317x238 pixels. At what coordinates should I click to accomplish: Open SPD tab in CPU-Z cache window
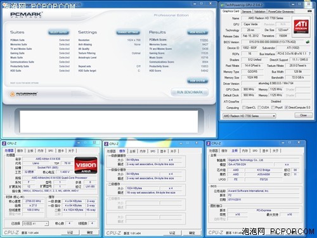(153, 151)
